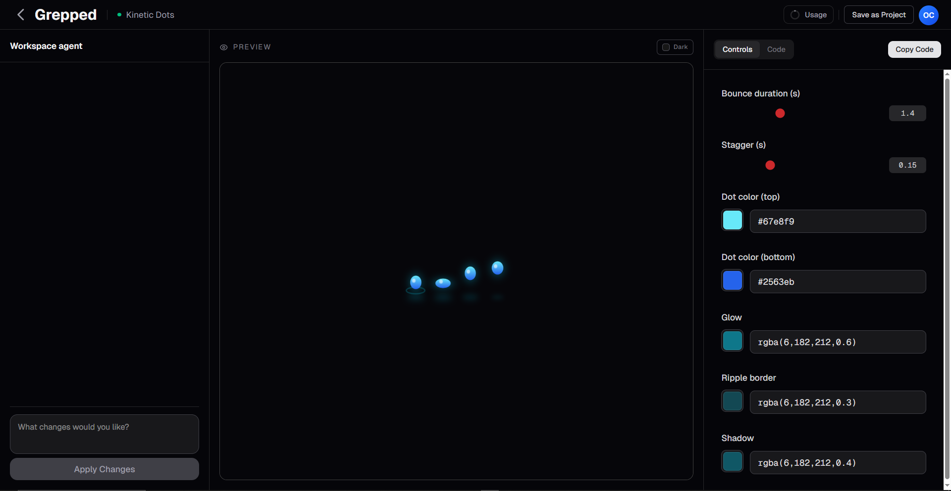Image resolution: width=951 pixels, height=491 pixels.
Task: Select the #67e8f9 hex input field
Action: point(838,221)
